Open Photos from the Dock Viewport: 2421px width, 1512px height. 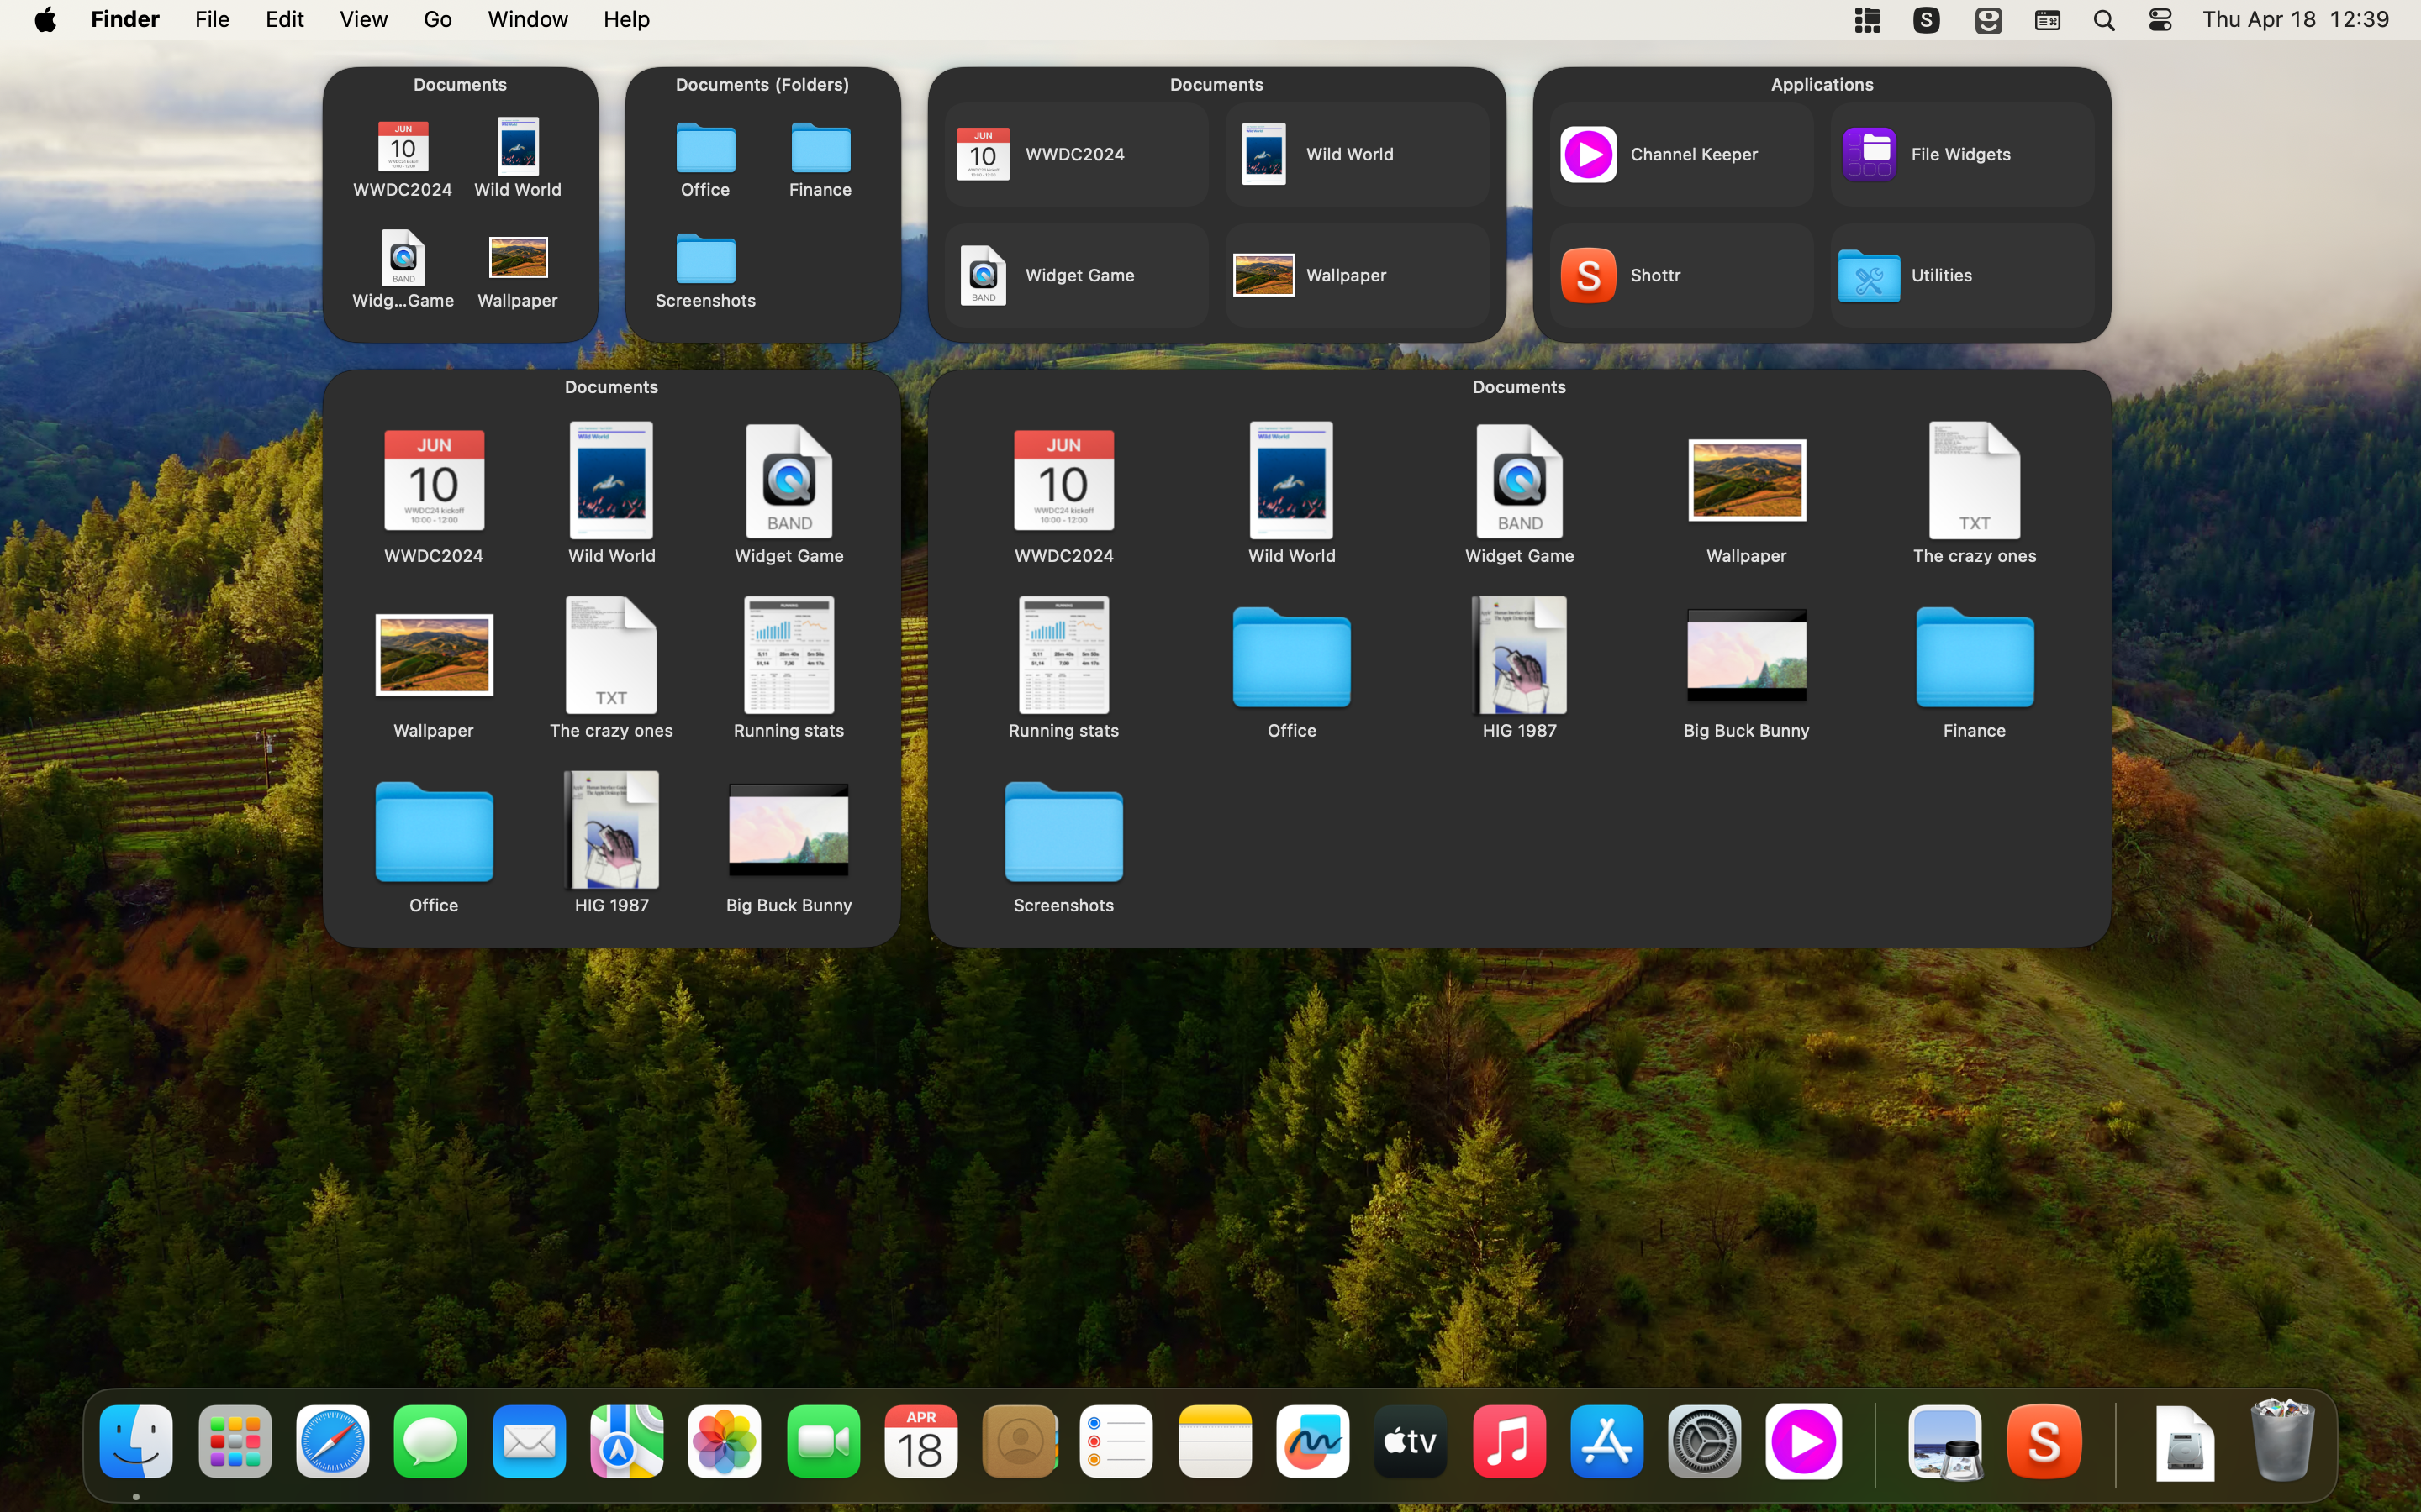[x=725, y=1441]
